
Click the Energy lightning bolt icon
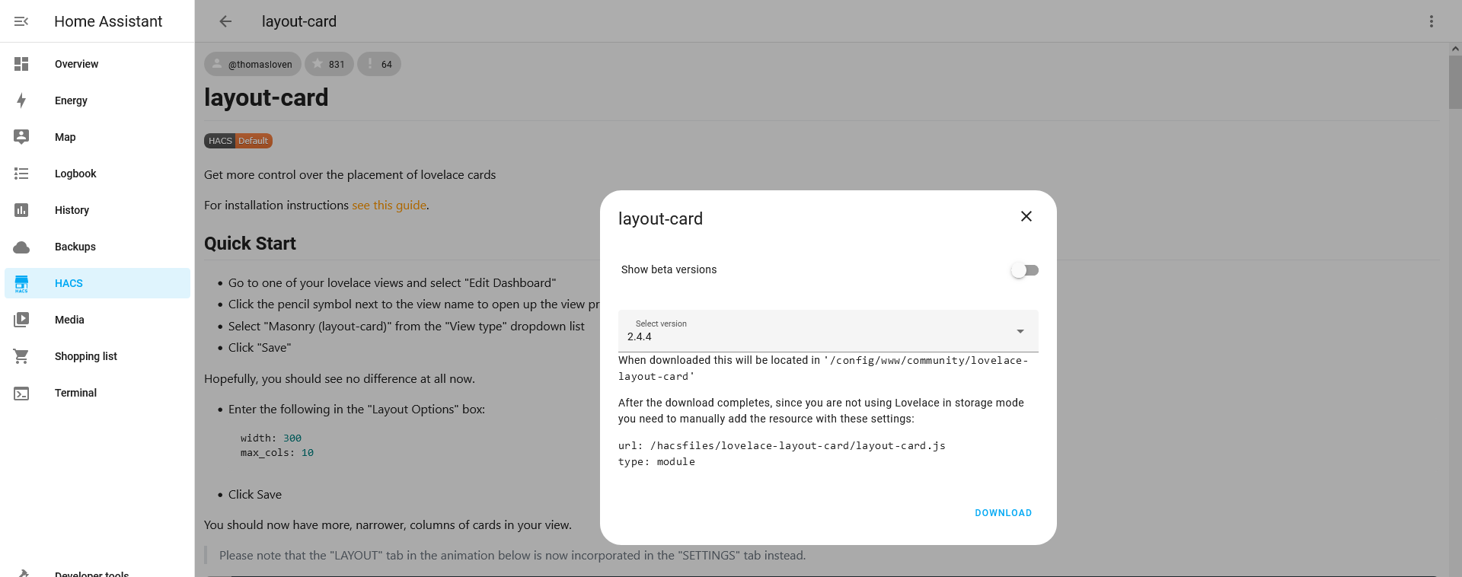click(21, 100)
